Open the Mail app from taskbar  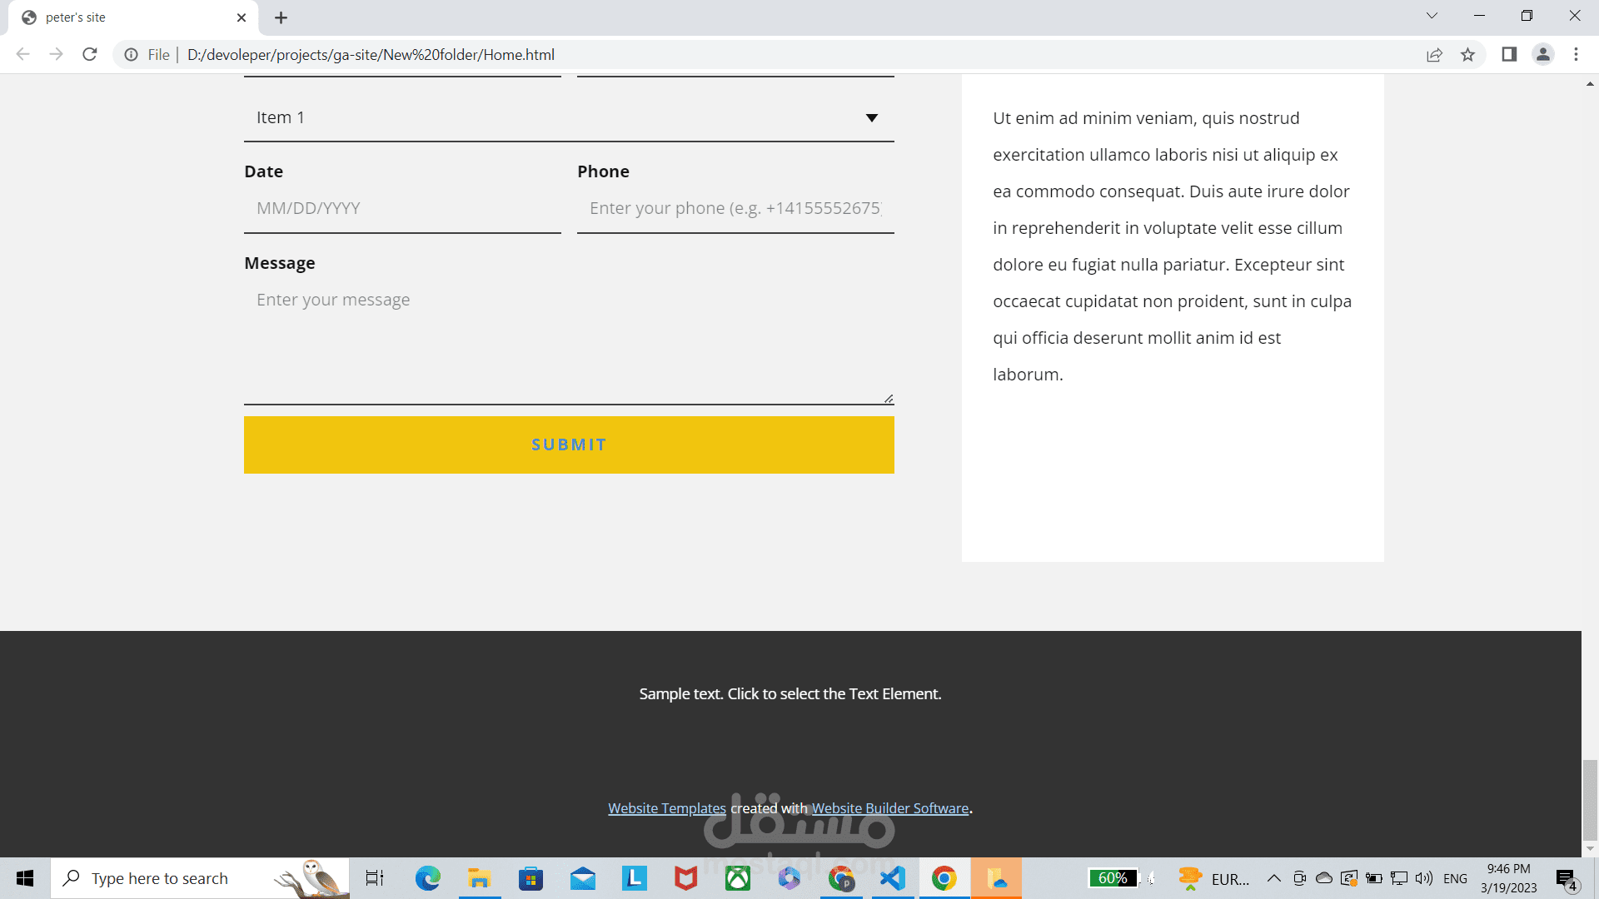tap(583, 878)
